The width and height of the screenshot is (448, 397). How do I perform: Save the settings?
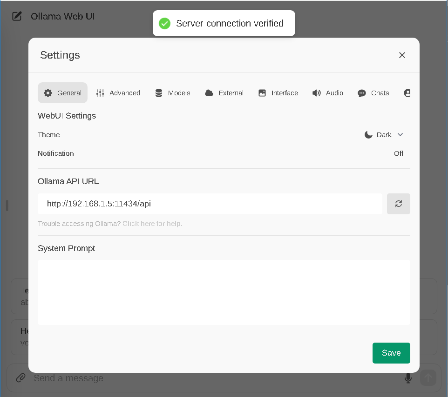(391, 353)
